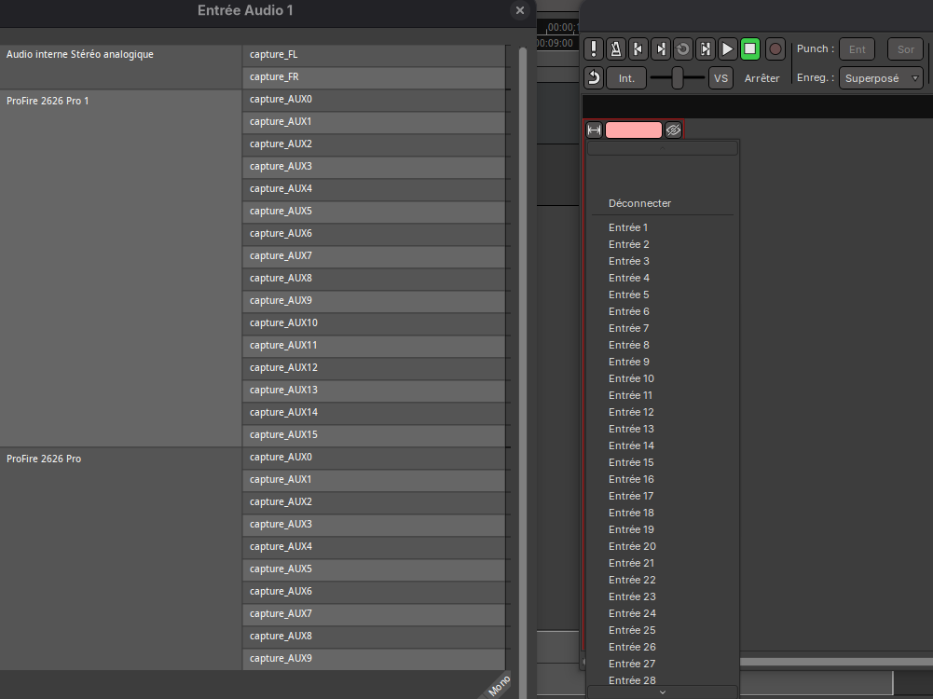
Task: Go to session start
Action: (638, 49)
